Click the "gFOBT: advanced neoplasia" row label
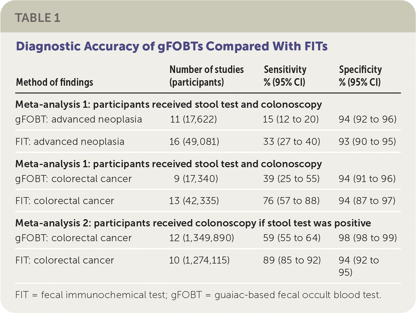Viewport: 416px width, 313px height. (79, 120)
